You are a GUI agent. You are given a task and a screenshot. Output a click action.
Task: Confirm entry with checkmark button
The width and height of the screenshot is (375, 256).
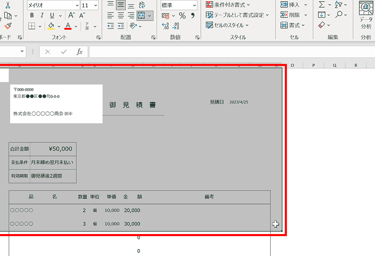pyautogui.click(x=64, y=52)
